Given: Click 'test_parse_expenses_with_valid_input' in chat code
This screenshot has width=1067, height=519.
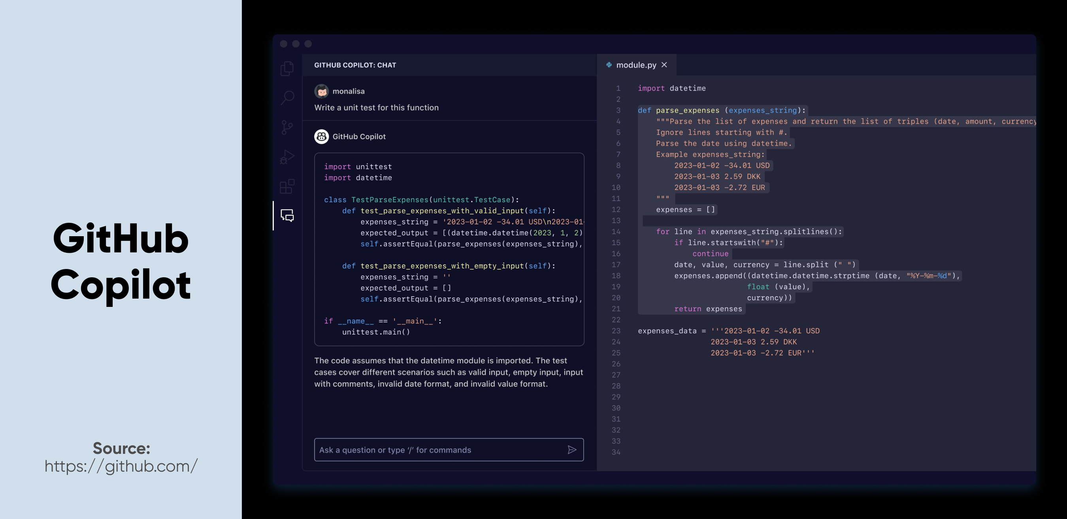Looking at the screenshot, I should pos(442,211).
